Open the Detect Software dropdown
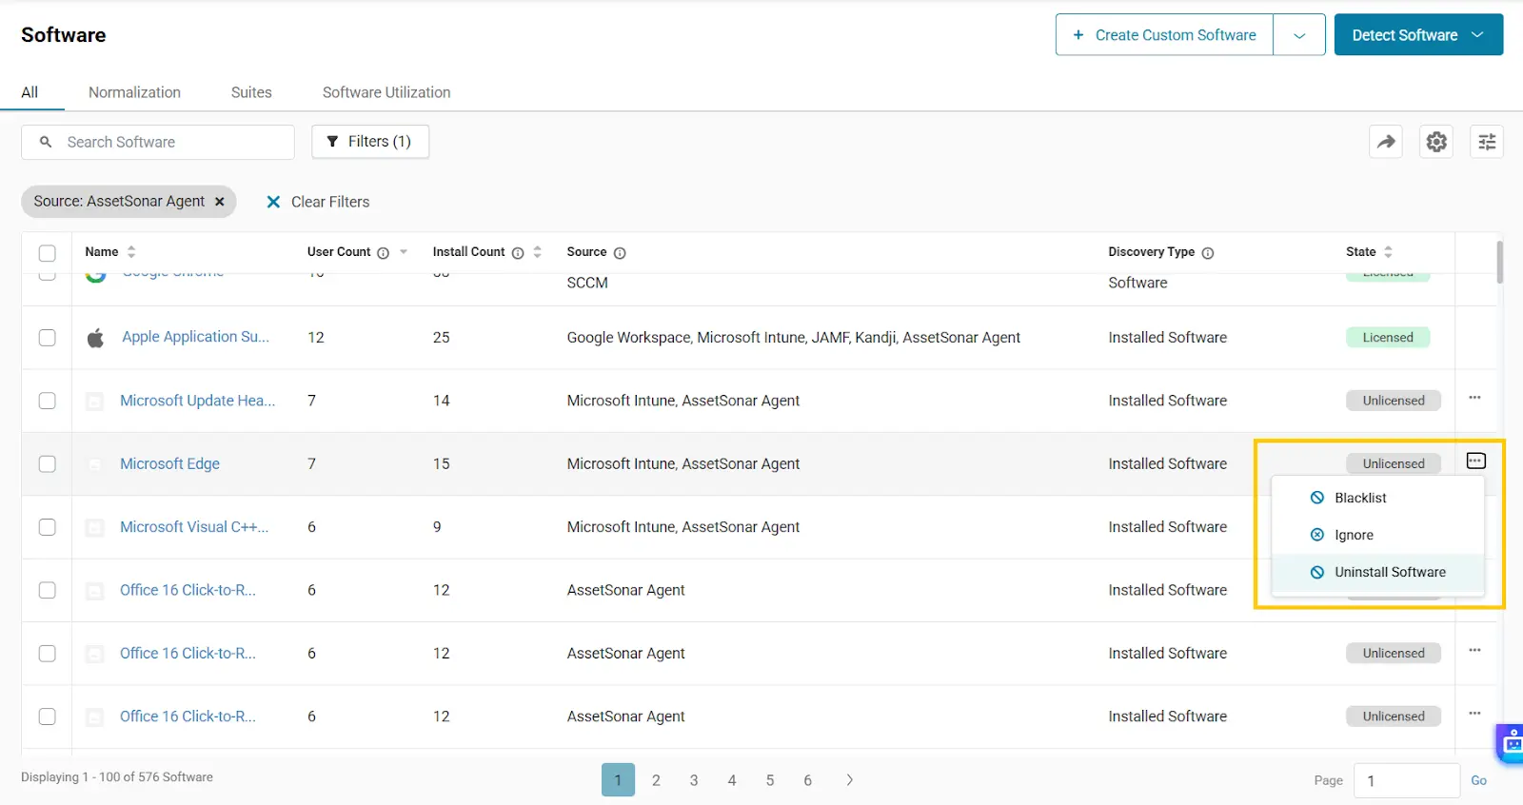The image size is (1523, 805). 1418,35
